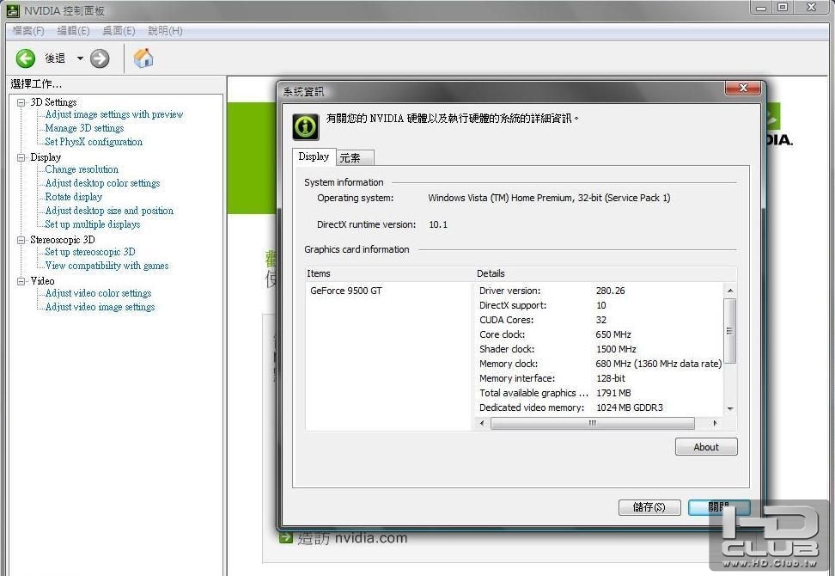Click the grey Forward arrow icon

click(100, 58)
